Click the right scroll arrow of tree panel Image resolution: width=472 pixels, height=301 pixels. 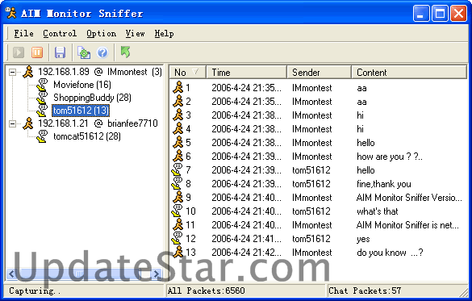(x=157, y=274)
